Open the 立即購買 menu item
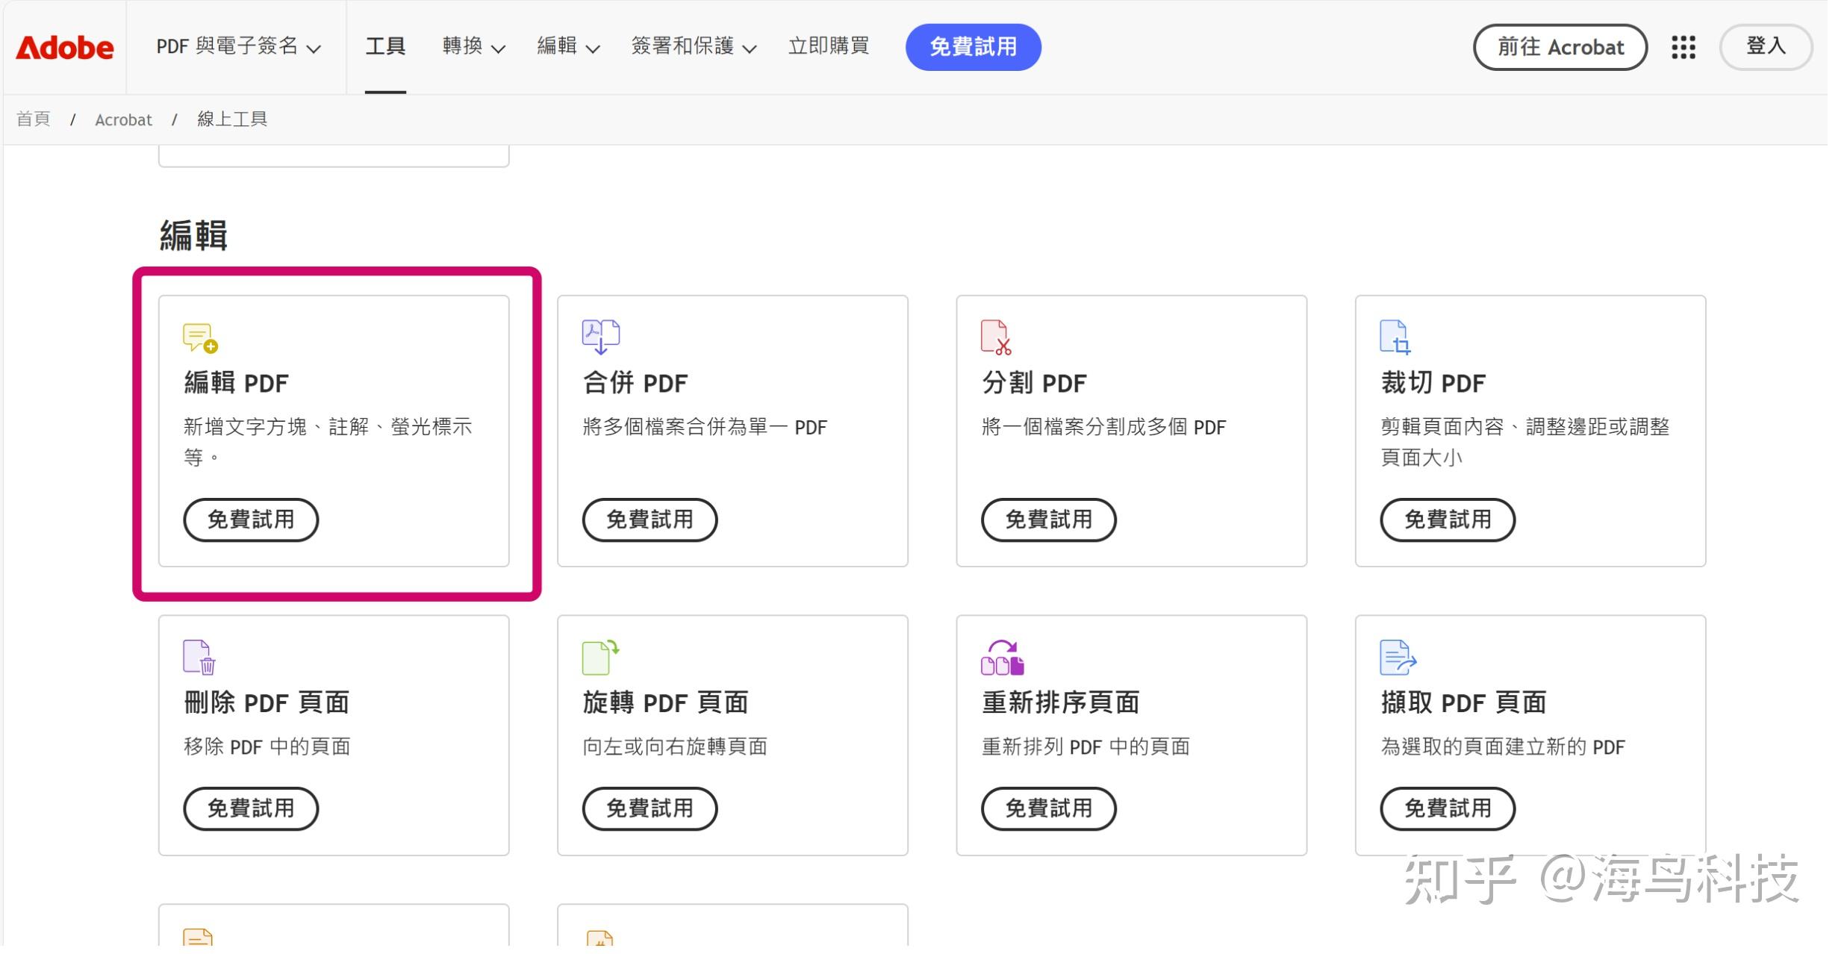The width and height of the screenshot is (1847, 954). click(x=829, y=46)
